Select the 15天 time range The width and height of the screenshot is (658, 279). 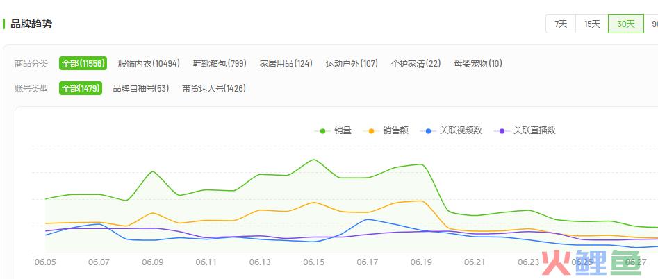[x=592, y=24]
